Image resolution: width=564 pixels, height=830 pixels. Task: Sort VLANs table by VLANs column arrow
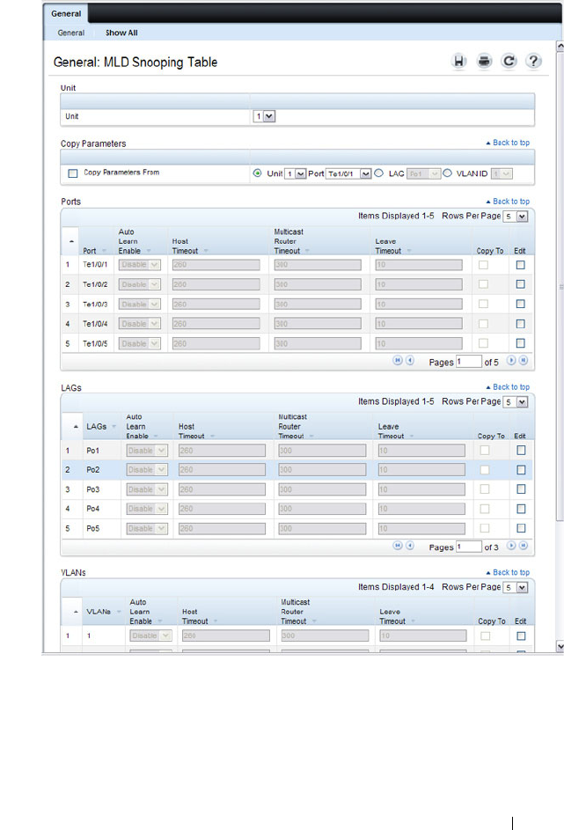pos(119,612)
